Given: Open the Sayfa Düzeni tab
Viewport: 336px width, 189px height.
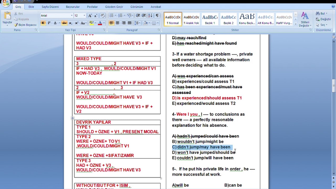Looking at the screenshot, I should [x=50, y=7].
